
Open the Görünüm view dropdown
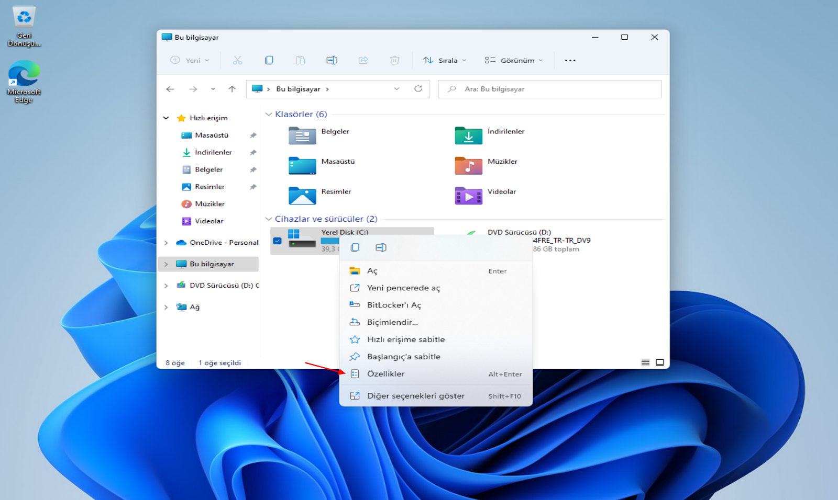pos(513,60)
